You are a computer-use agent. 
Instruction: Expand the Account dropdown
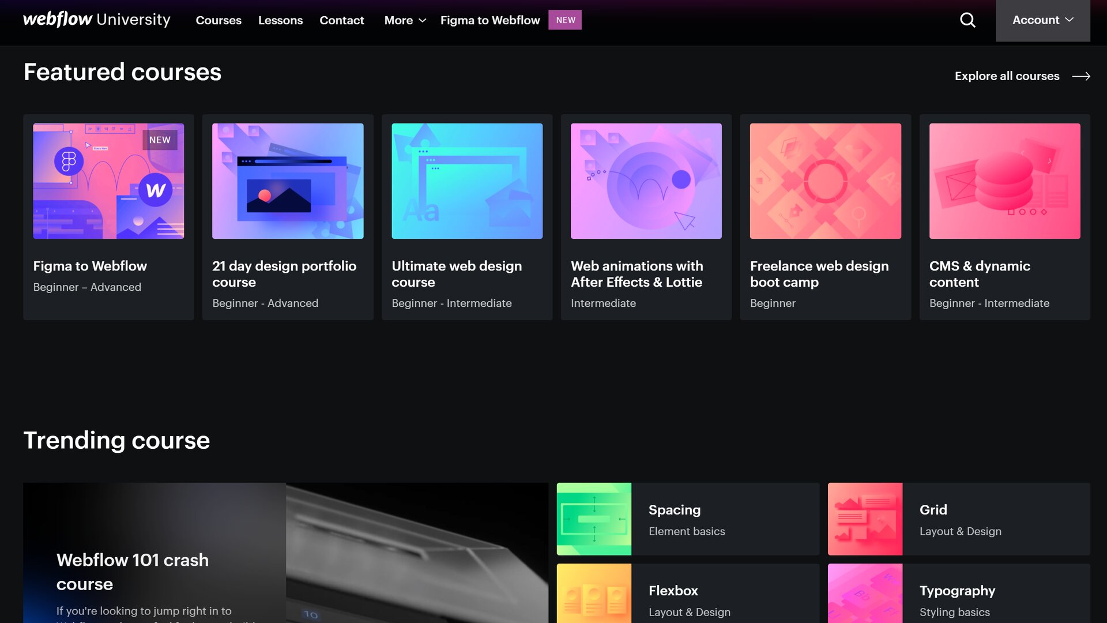(x=1042, y=20)
